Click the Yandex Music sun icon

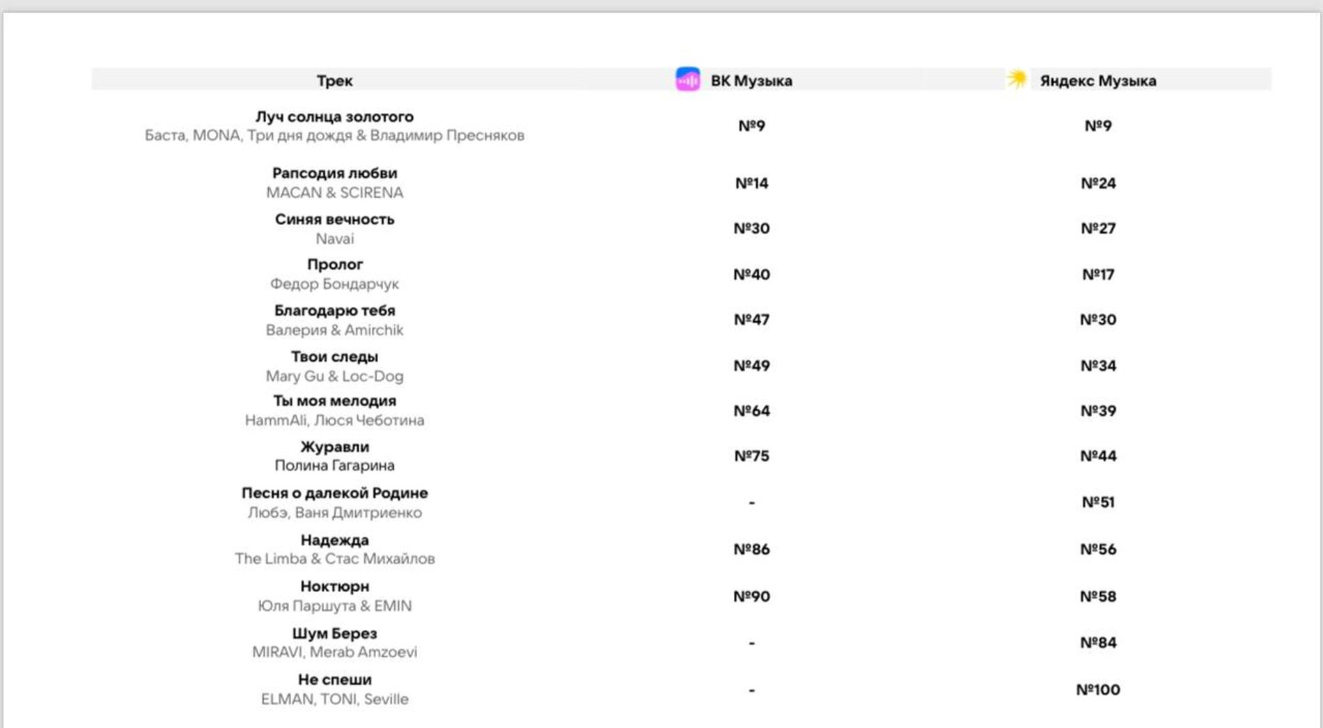1017,79
